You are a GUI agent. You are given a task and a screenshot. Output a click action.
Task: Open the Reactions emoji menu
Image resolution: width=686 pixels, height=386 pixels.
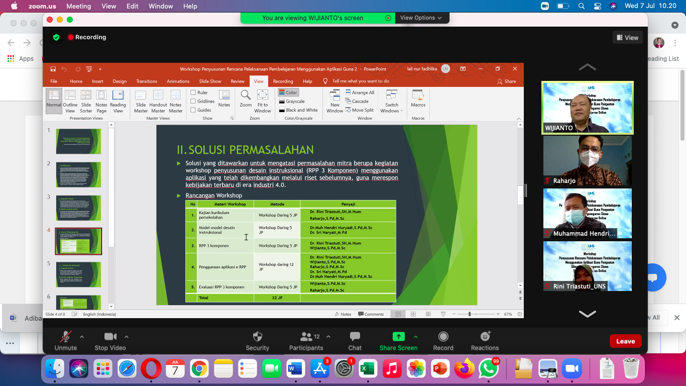485,337
